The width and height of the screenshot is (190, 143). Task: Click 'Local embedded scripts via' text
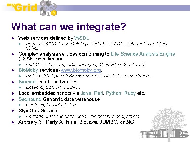click(49, 93)
